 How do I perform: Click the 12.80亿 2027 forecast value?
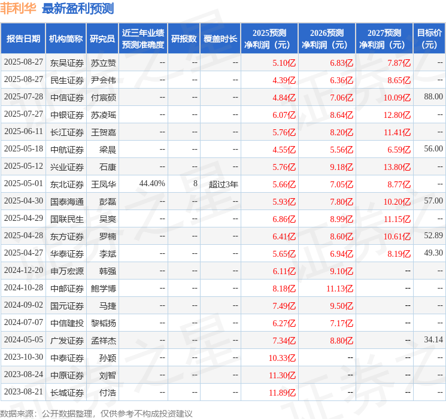click(x=397, y=115)
